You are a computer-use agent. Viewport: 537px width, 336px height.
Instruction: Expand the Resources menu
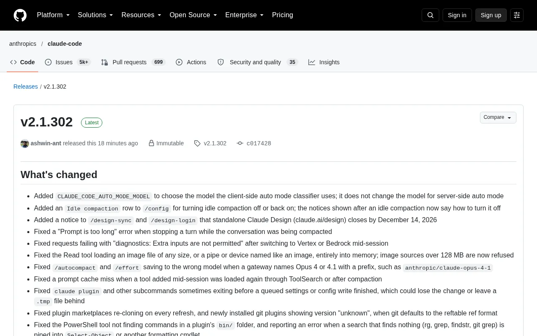pos(141,15)
